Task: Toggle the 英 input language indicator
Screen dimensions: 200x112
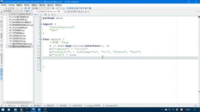Action: tap(177, 110)
